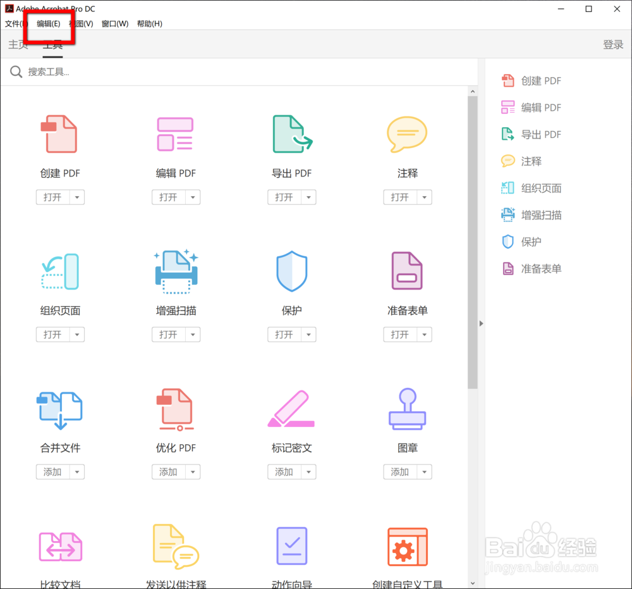Click the Redact (标记密文) marker icon
This screenshot has width=632, height=589.
tap(291, 408)
